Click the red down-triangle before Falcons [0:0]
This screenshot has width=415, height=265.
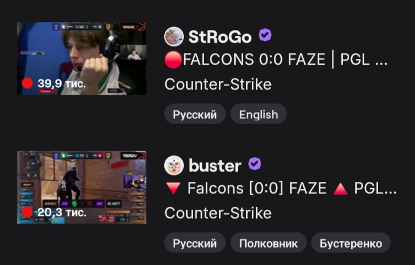point(173,188)
